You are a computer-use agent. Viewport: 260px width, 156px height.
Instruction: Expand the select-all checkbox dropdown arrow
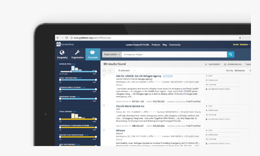coord(110,71)
